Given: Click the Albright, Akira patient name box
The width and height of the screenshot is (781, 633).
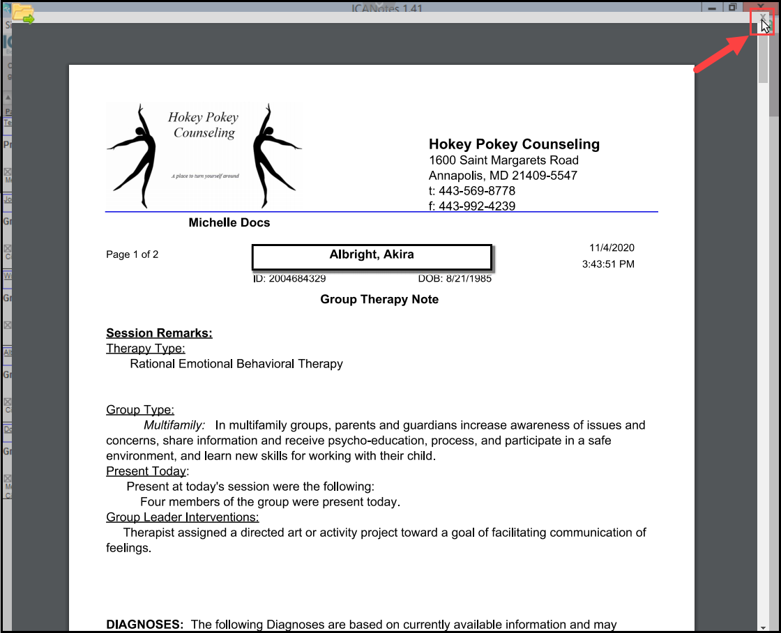Looking at the screenshot, I should tap(372, 256).
